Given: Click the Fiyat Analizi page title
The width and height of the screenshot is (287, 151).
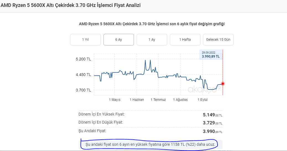Looking at the screenshot, I should click(x=71, y=5).
